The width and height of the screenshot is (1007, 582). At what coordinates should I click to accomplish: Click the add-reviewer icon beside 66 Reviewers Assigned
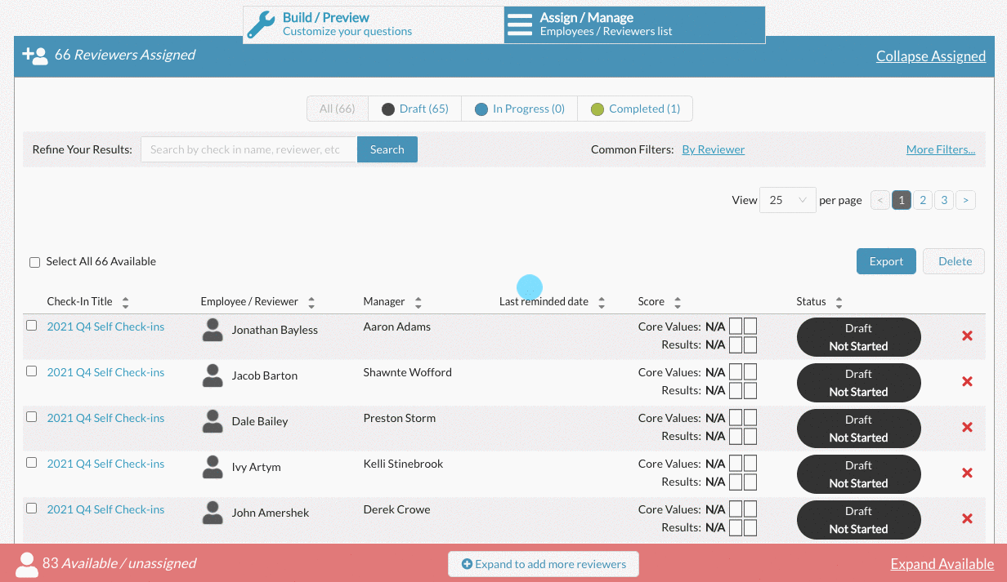[35, 56]
